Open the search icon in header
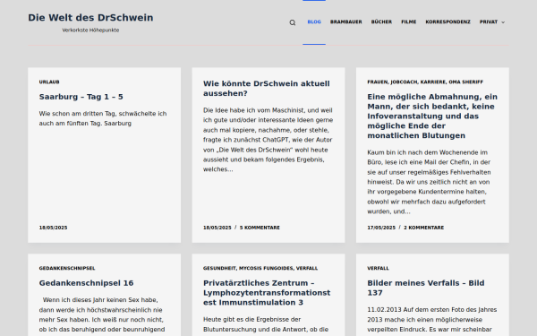This screenshot has width=537, height=336. coord(292,22)
